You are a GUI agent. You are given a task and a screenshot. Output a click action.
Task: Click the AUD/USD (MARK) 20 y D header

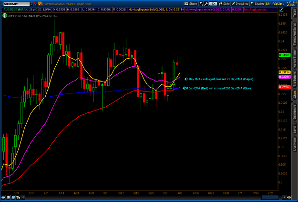(x=21, y=10)
